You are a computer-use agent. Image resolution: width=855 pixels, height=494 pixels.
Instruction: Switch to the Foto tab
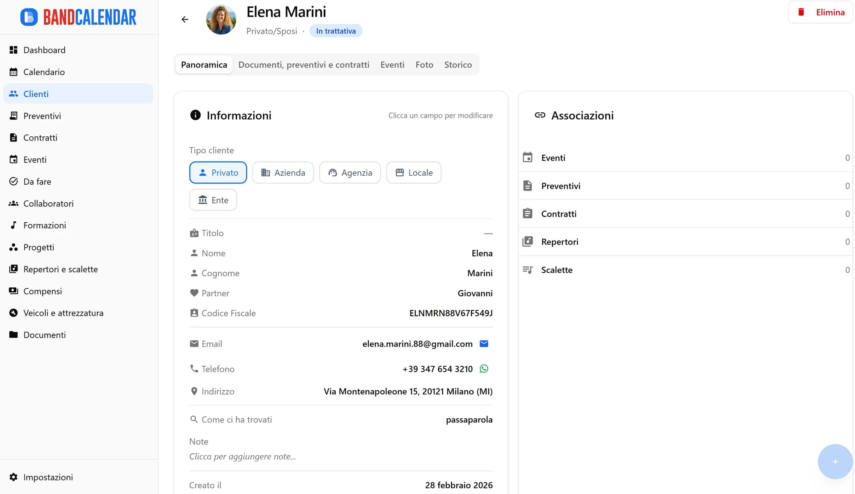424,64
